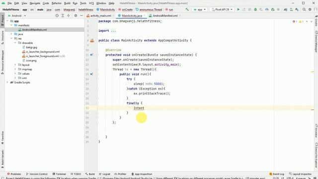Open the app run configuration dropdown
The image size is (318, 179).
(200, 9)
